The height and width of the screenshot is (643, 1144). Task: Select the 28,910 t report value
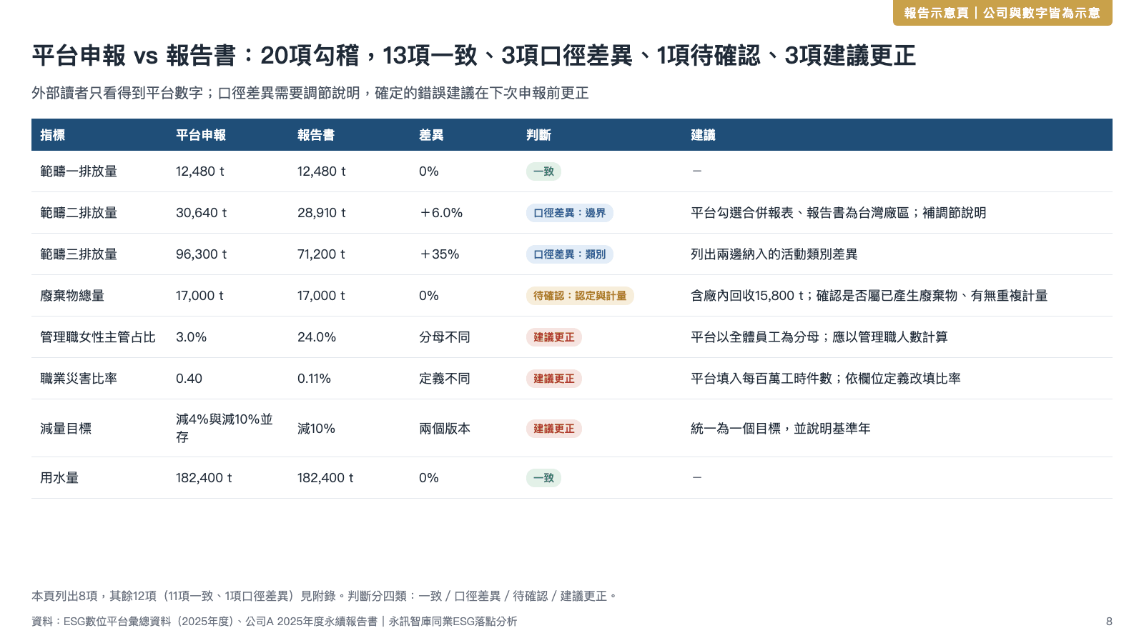tap(322, 213)
